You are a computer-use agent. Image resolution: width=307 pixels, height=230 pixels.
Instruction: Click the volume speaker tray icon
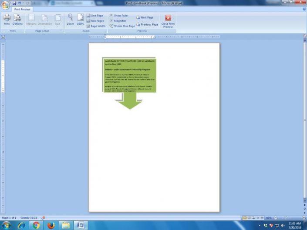coord(282,226)
